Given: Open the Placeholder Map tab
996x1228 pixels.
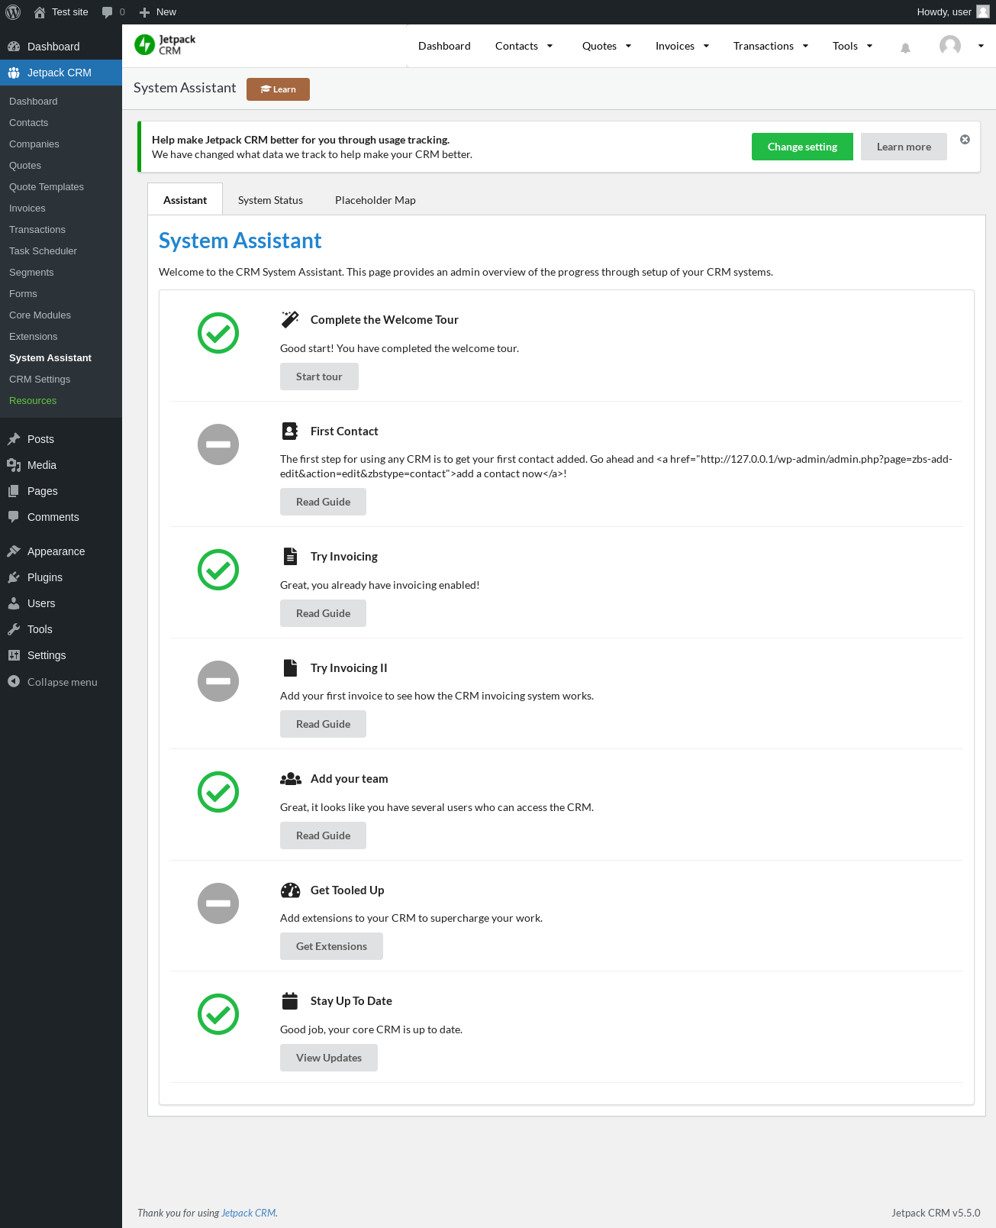Looking at the screenshot, I should click(376, 200).
